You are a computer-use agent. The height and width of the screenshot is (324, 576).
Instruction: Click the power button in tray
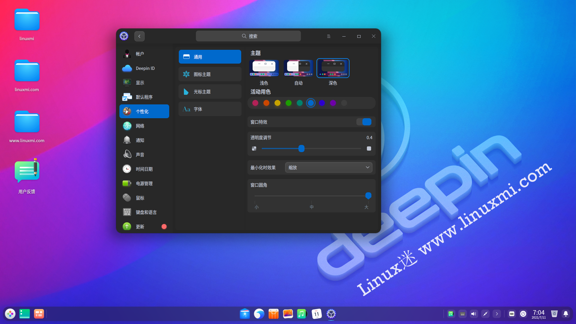point(523,314)
